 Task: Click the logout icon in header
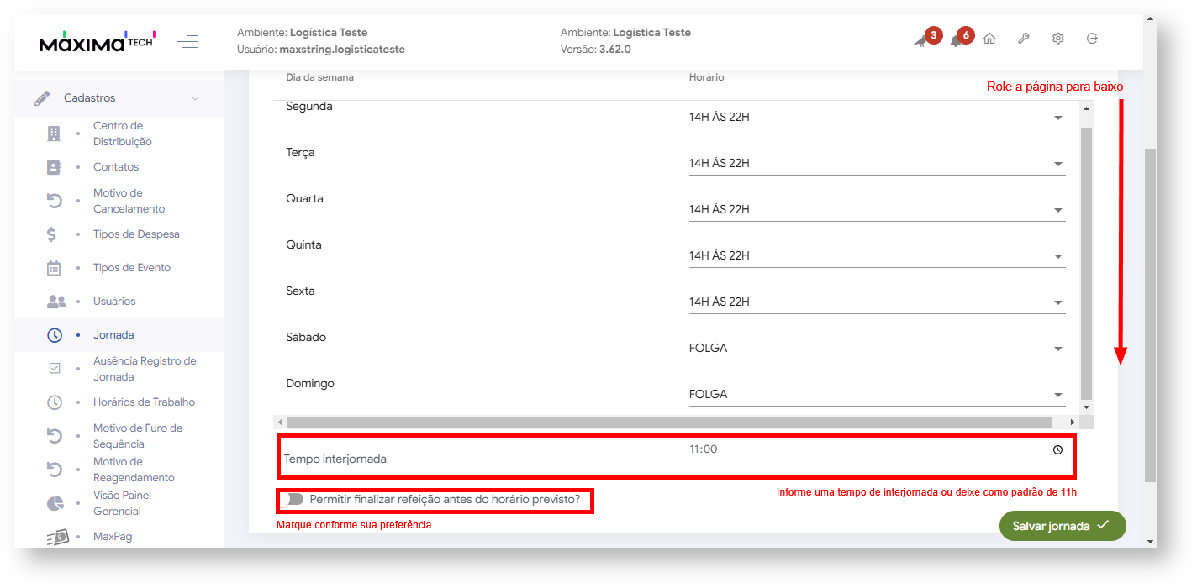coord(1092,39)
